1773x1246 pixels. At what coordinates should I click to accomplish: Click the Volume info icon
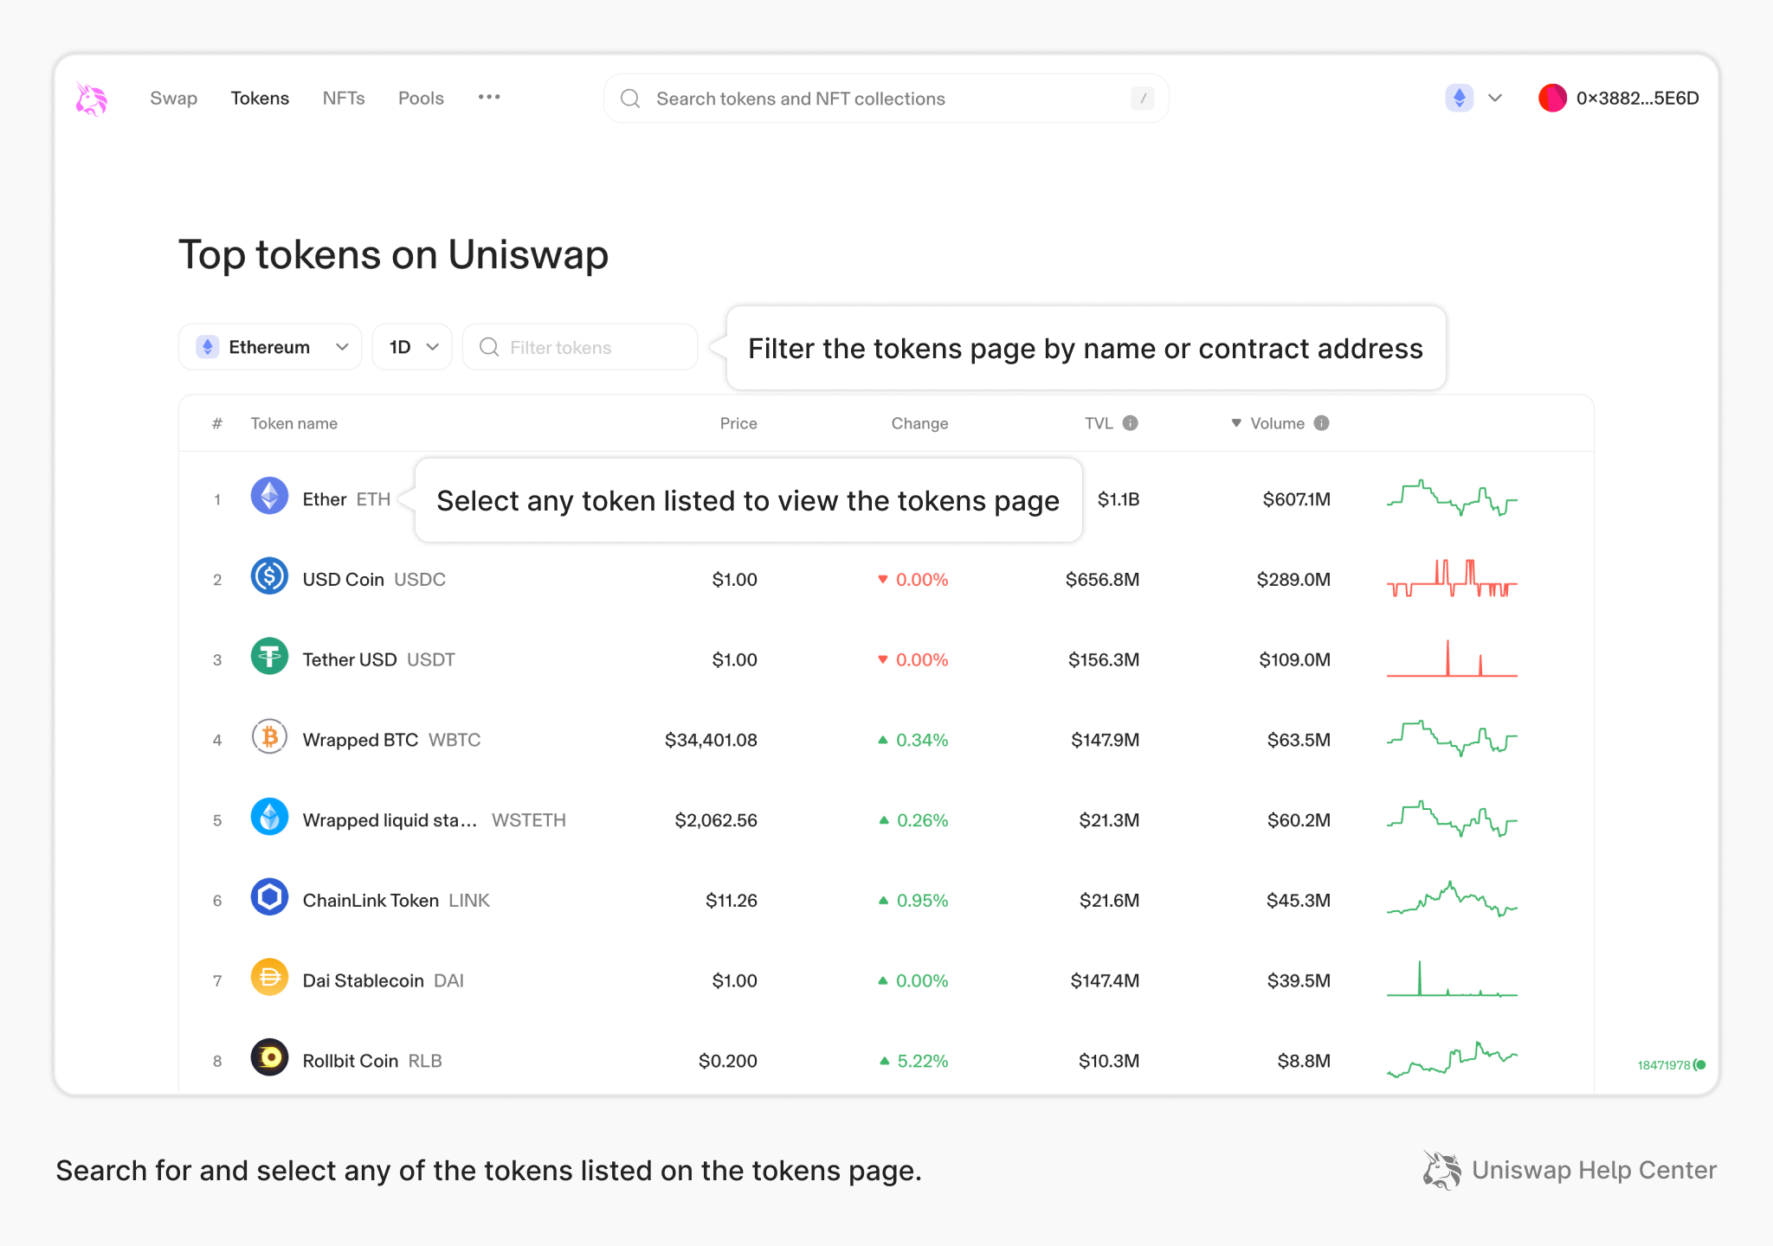coord(1322,423)
